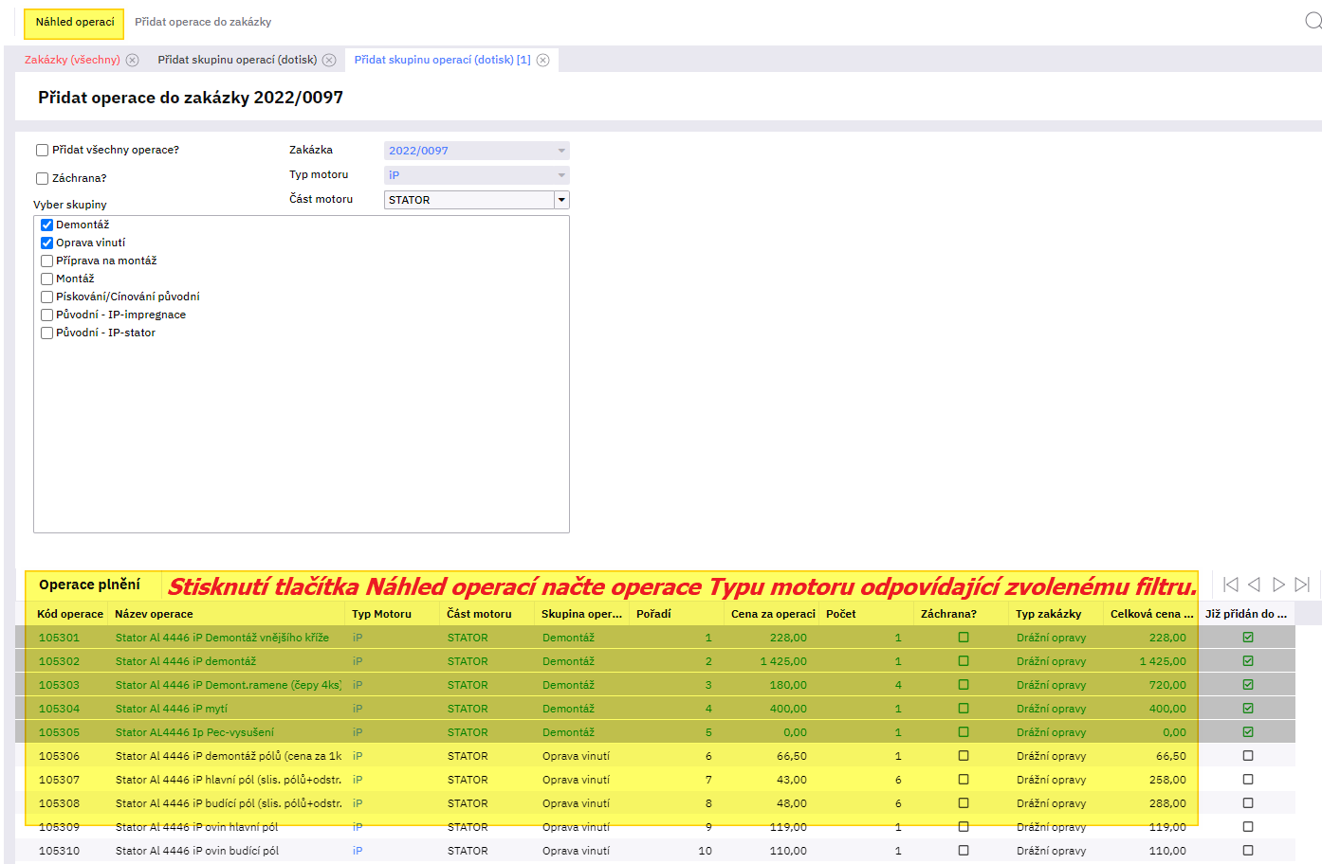Click Přidat operace do zakázky button
1322x864 pixels.
pos(203,22)
